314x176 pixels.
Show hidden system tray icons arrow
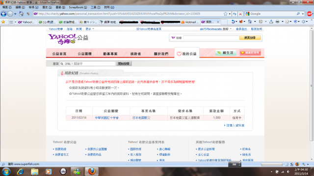point(271,172)
